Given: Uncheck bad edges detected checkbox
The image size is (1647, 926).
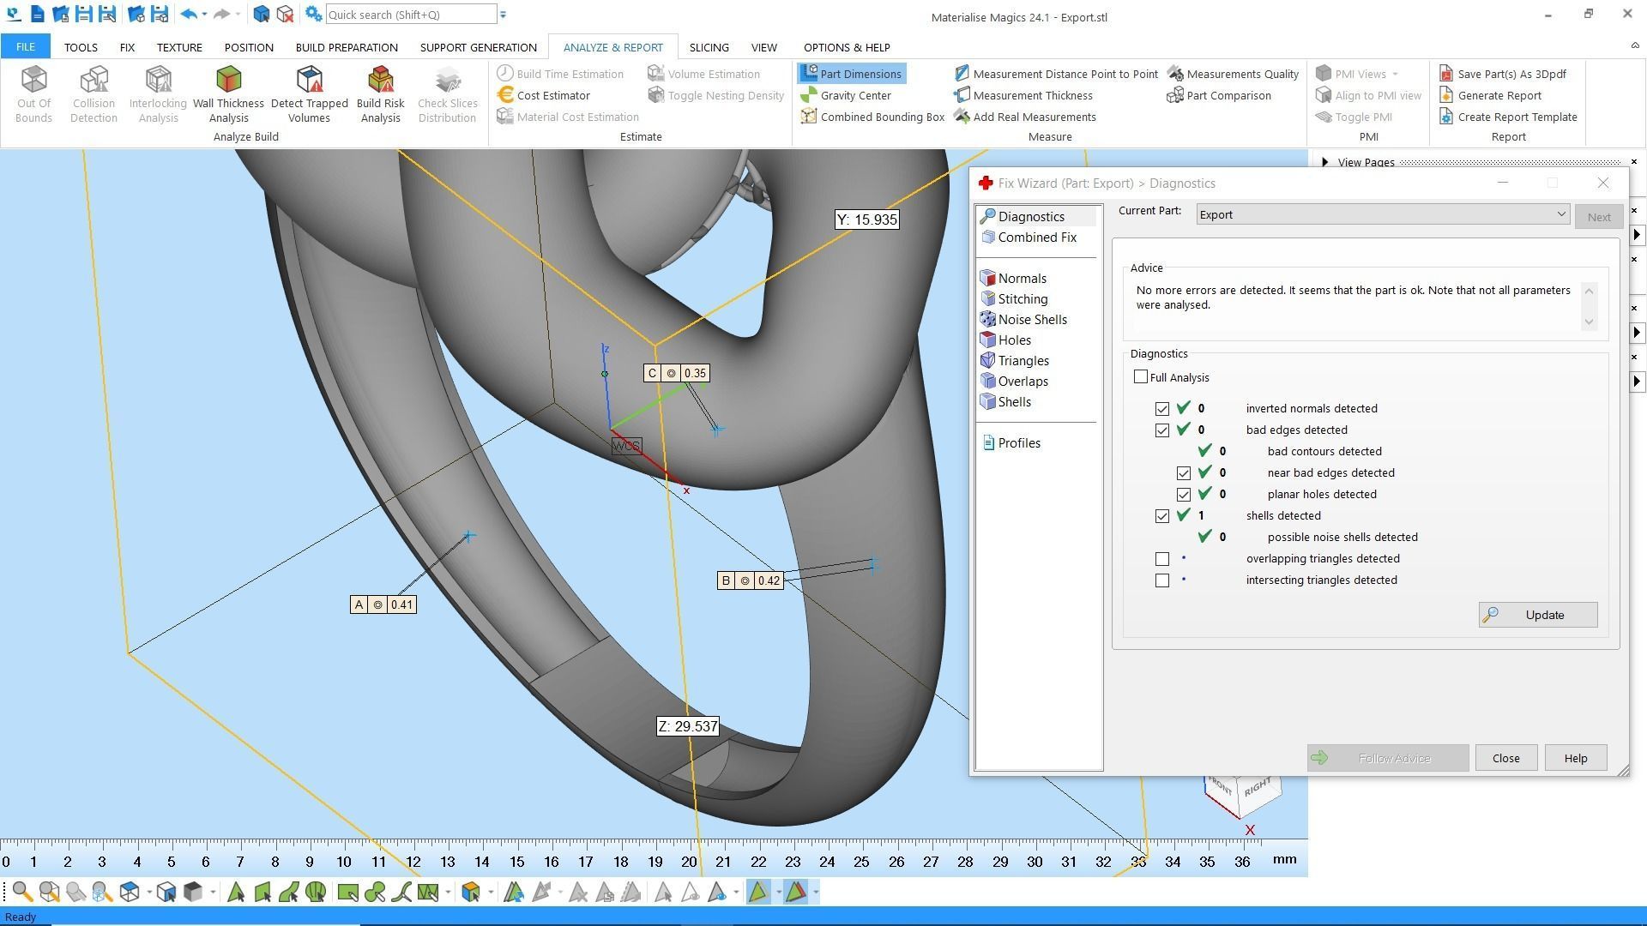Looking at the screenshot, I should (x=1162, y=430).
